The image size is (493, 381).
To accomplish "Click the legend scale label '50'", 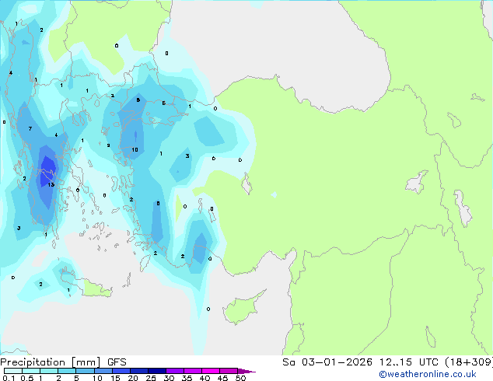I will (x=240, y=378).
